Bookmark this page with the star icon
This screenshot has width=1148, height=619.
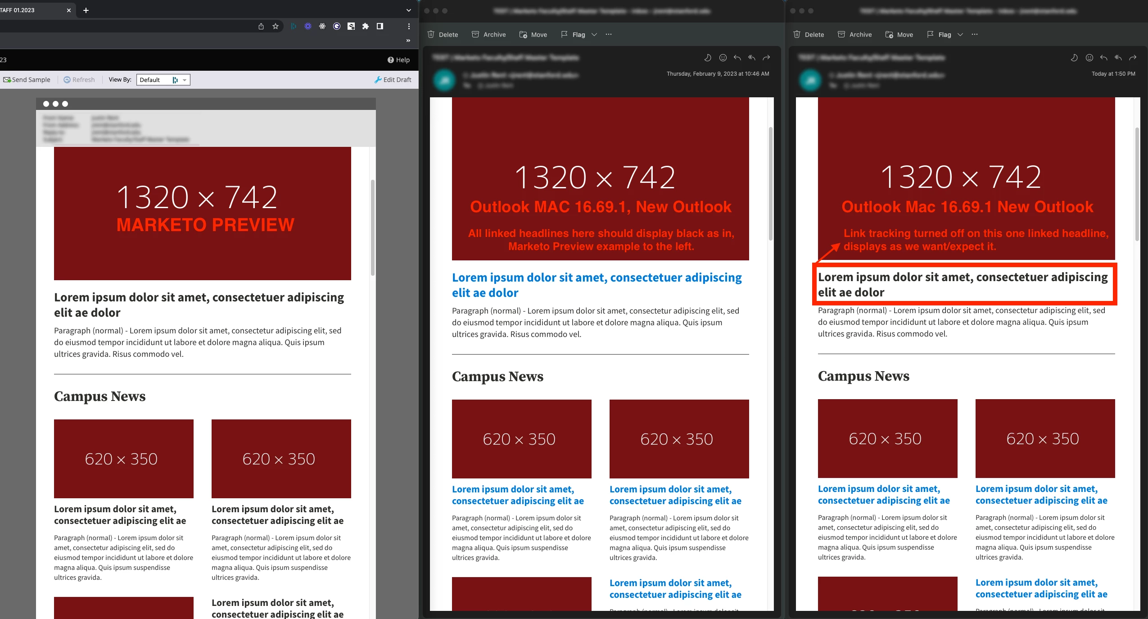pos(276,26)
